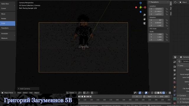Lock Scale Z with padlock icon
189x106 pixels.
(x=167, y=40)
